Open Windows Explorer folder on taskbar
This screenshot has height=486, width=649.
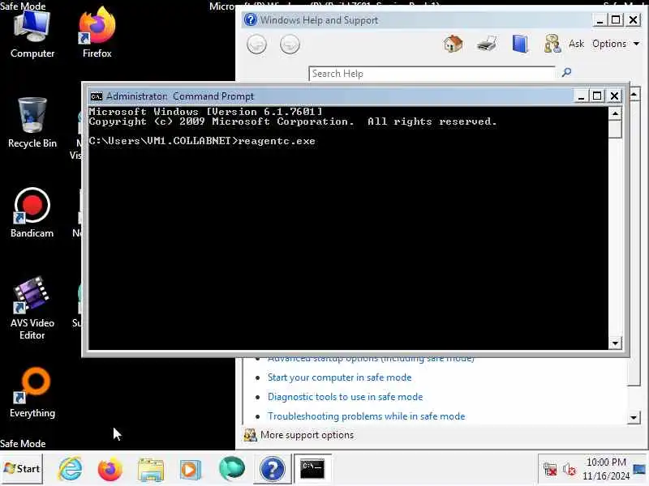coord(151,469)
